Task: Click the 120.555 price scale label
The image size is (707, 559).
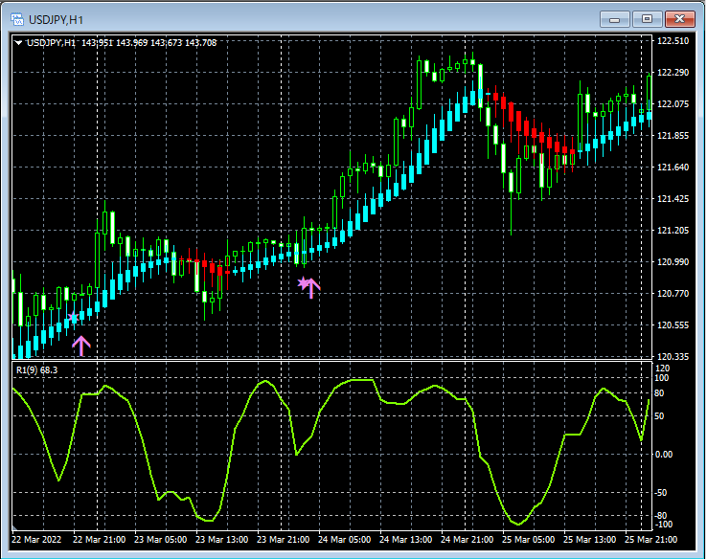Action: (673, 324)
